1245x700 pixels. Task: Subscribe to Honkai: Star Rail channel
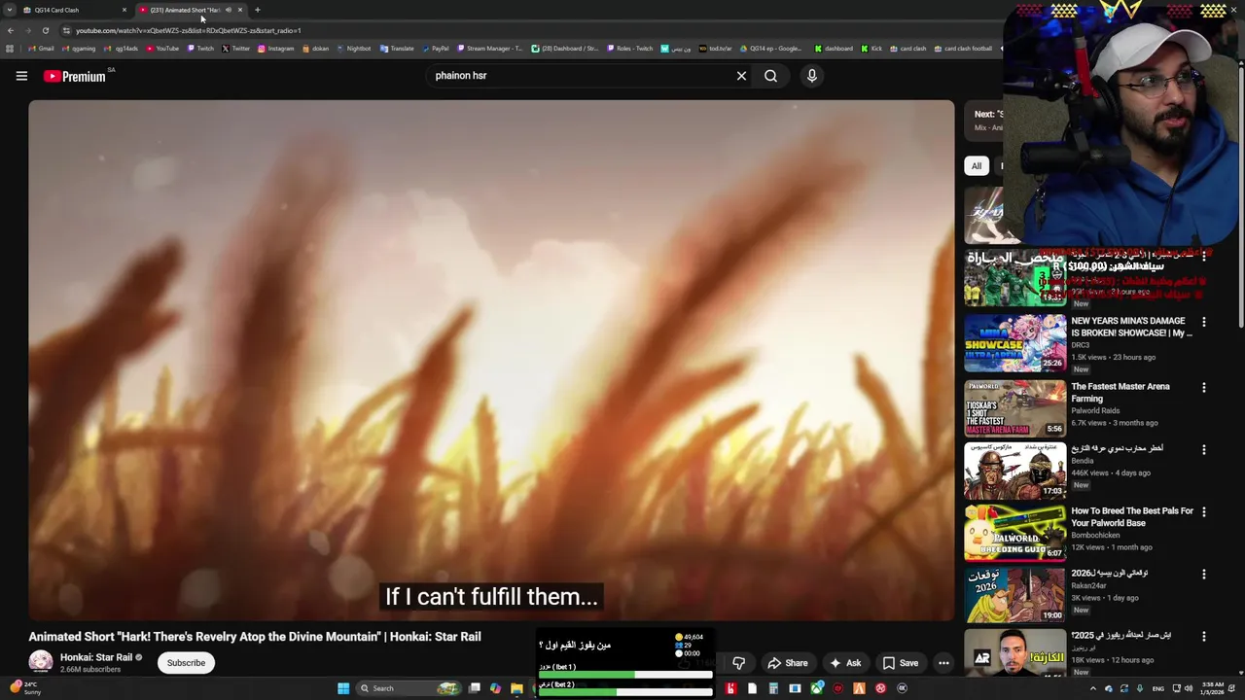[x=186, y=663]
